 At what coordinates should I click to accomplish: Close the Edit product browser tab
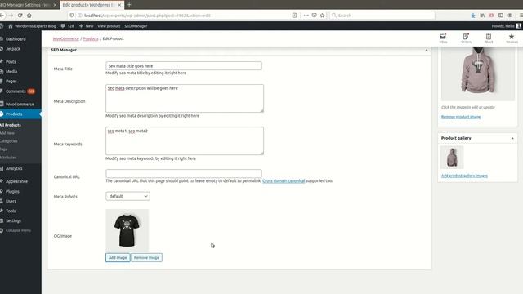[x=119, y=5]
